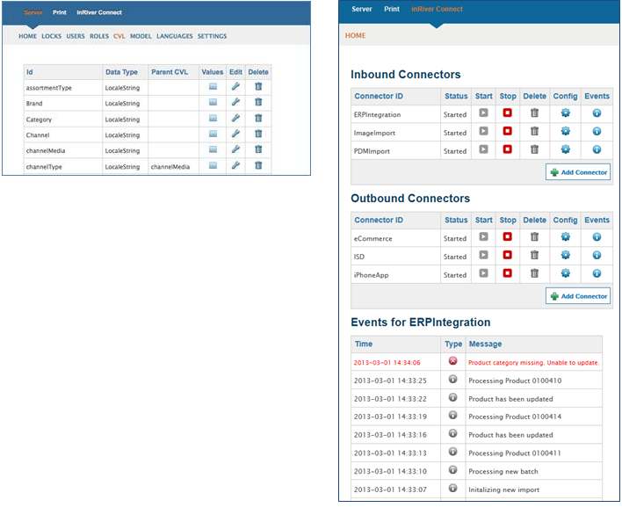The height and width of the screenshot is (522, 622).
Task: Edit the assortmentType CVL
Action: [235, 86]
